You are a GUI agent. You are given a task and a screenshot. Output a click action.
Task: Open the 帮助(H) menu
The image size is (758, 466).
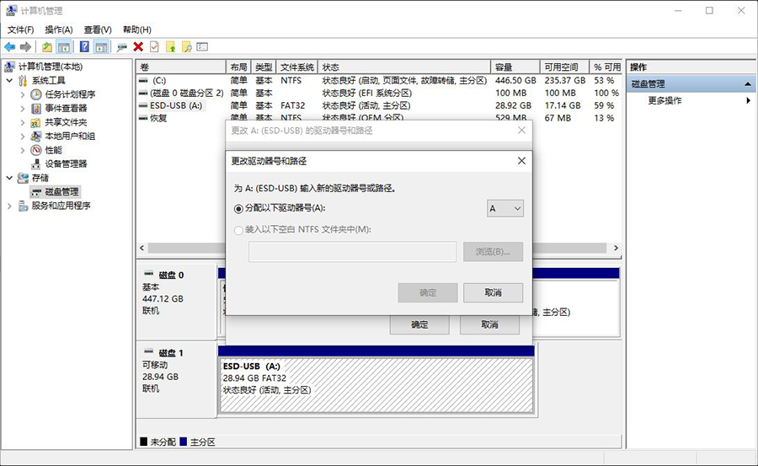pos(136,29)
